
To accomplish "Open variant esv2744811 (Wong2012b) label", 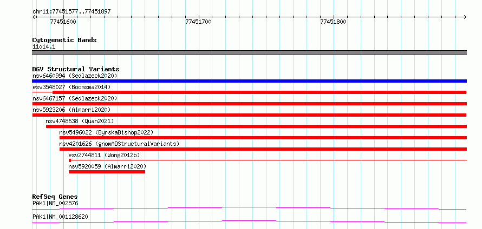I will pos(104,155).
